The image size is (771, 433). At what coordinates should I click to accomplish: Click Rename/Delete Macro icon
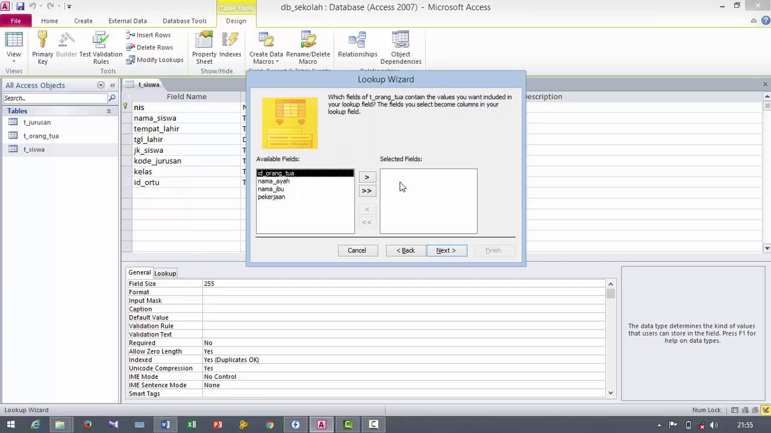pyautogui.click(x=308, y=48)
